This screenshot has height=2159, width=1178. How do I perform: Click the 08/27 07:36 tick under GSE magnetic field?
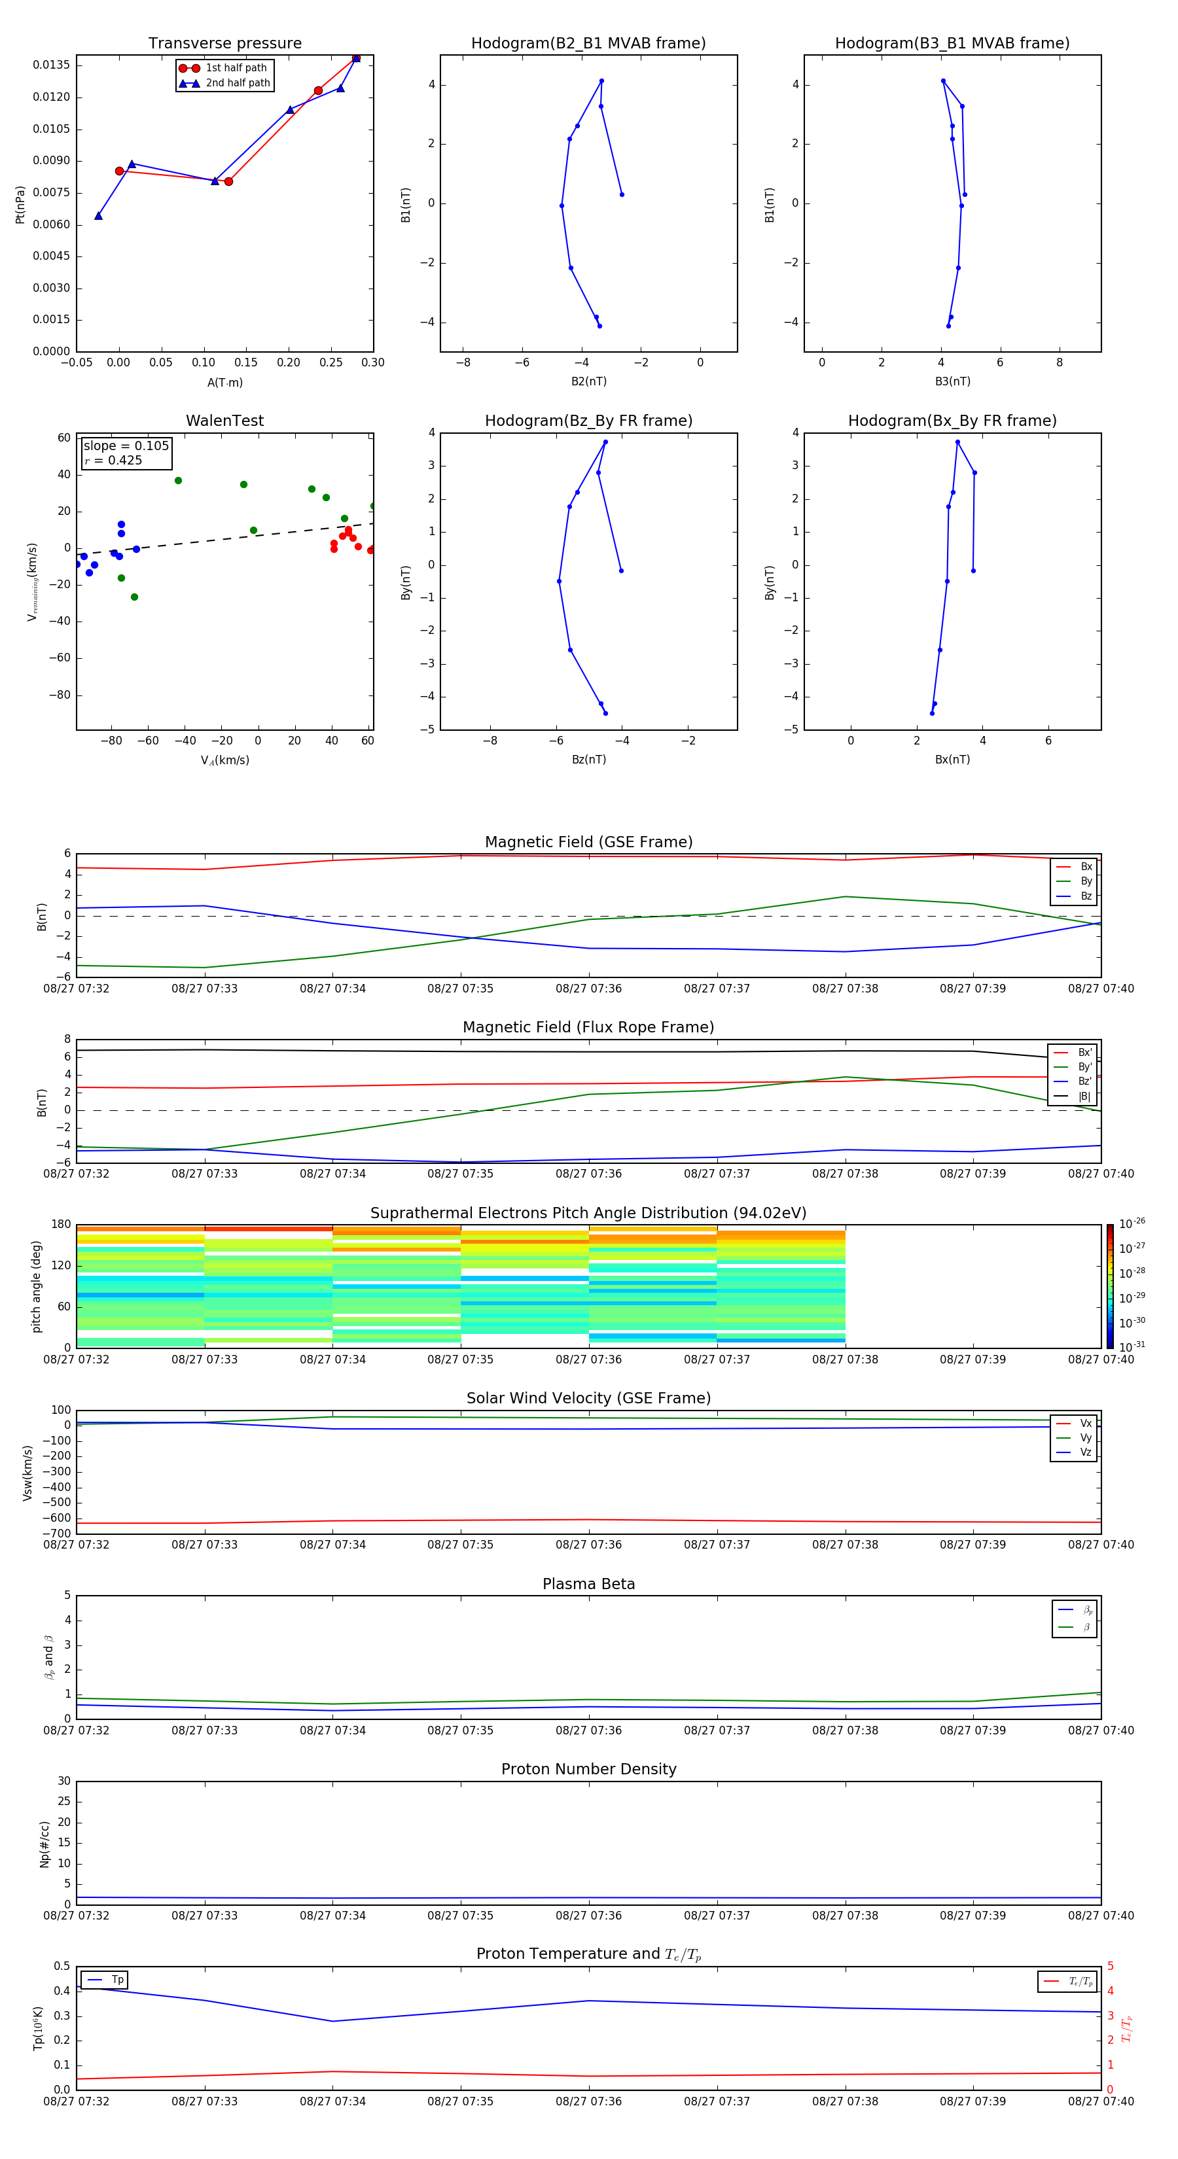tap(588, 989)
